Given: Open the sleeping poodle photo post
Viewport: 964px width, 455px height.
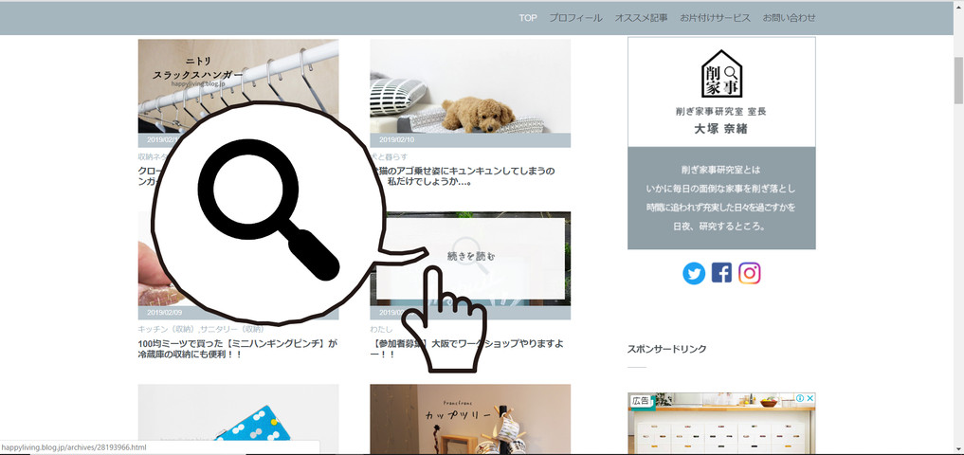Looking at the screenshot, I should [470, 86].
